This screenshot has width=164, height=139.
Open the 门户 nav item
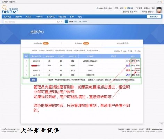pos(72,17)
